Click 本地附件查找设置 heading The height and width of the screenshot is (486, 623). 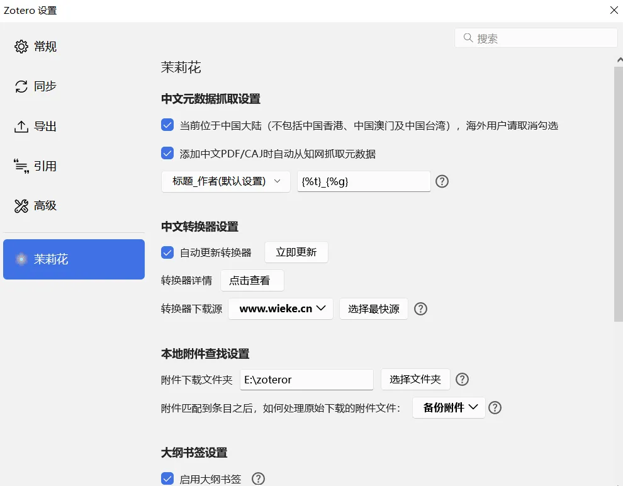coord(205,354)
